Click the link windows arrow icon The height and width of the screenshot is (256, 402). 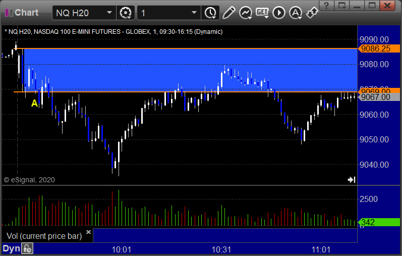312,13
